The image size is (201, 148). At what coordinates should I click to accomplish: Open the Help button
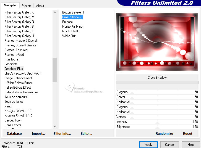pyautogui.click(x=191, y=145)
